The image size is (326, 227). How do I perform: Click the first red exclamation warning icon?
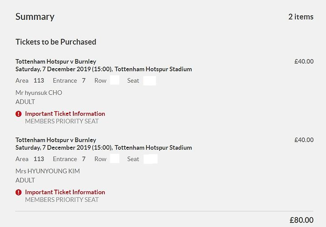click(x=19, y=114)
